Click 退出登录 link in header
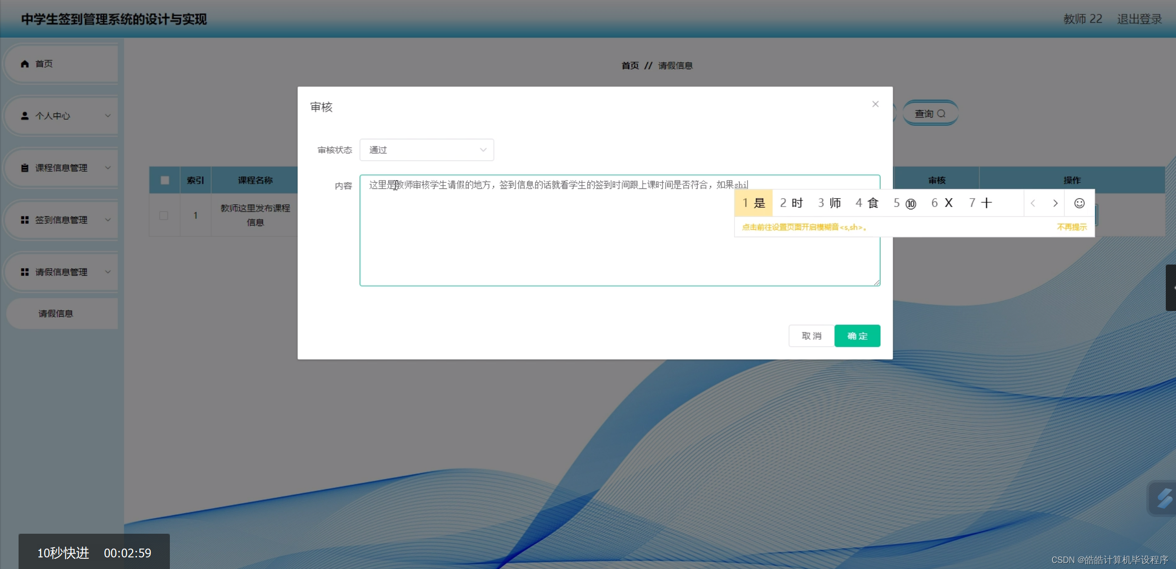Image resolution: width=1176 pixels, height=569 pixels. click(x=1139, y=19)
